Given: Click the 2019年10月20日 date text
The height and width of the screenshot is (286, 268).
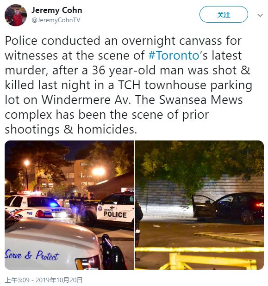Looking at the screenshot, I should tap(59, 280).
